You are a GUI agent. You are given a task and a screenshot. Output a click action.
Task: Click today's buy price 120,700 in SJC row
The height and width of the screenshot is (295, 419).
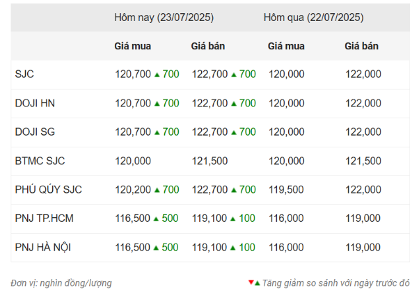133,74
